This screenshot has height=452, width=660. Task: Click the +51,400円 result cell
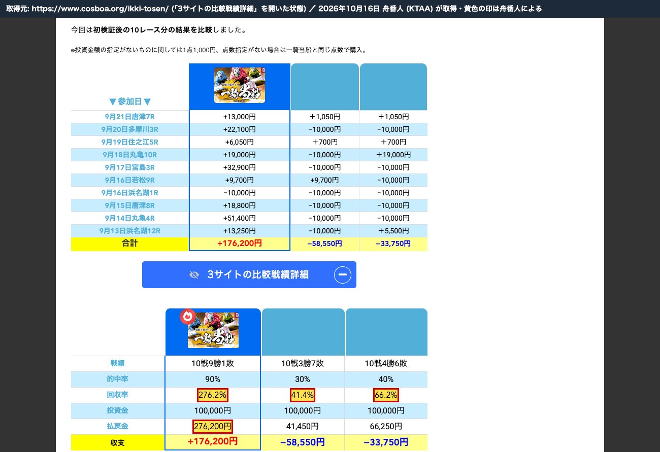240,218
